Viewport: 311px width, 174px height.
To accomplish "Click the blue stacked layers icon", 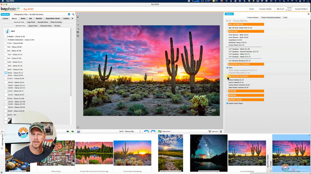I will pos(79,132).
